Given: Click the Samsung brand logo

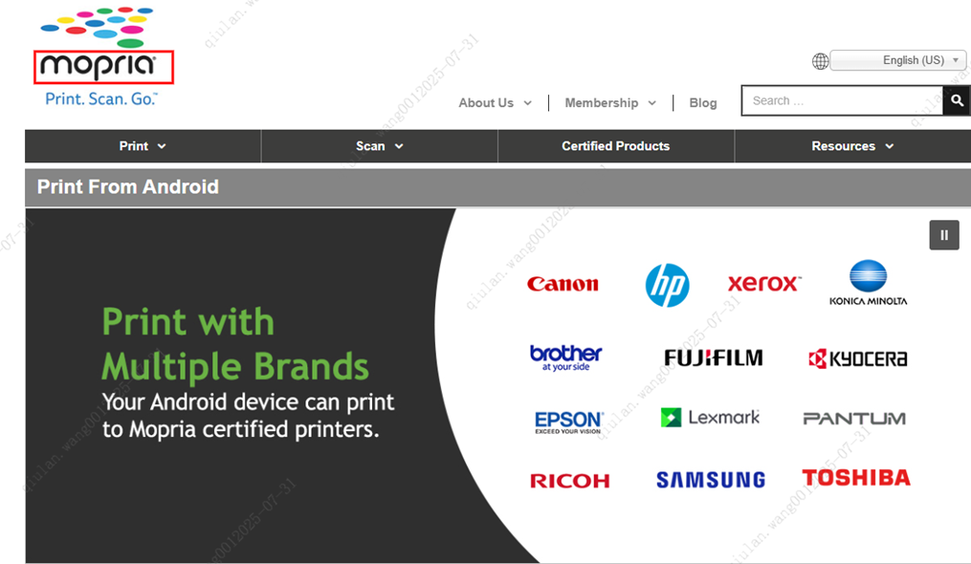Looking at the screenshot, I should click(711, 480).
